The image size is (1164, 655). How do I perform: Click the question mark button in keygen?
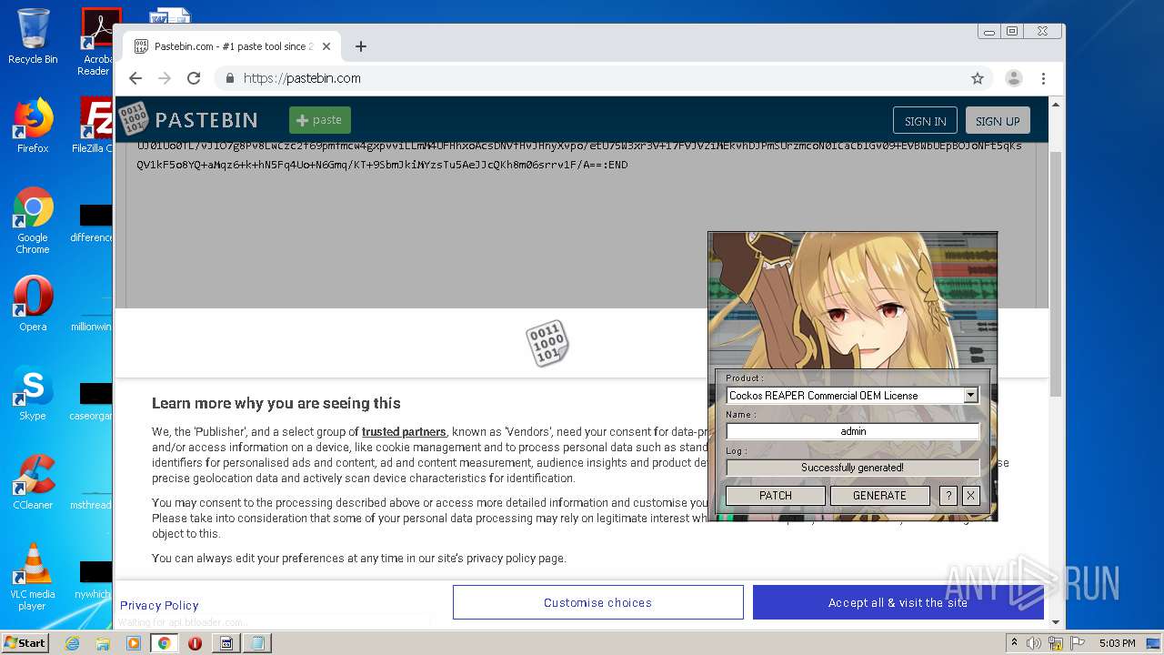pos(948,496)
